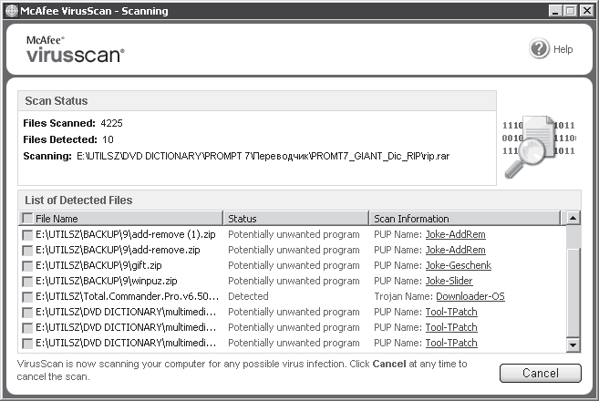Open the Joke-Geschenk info link
599x401 pixels.
click(458, 266)
